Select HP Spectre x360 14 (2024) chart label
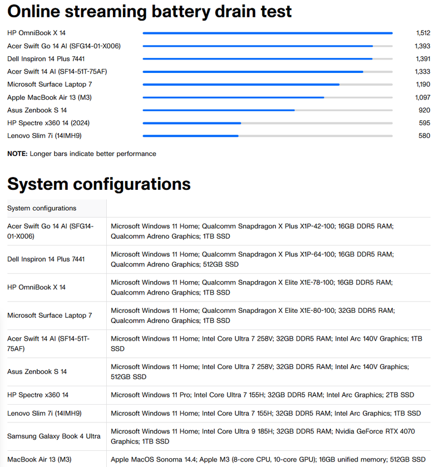 pos(48,122)
